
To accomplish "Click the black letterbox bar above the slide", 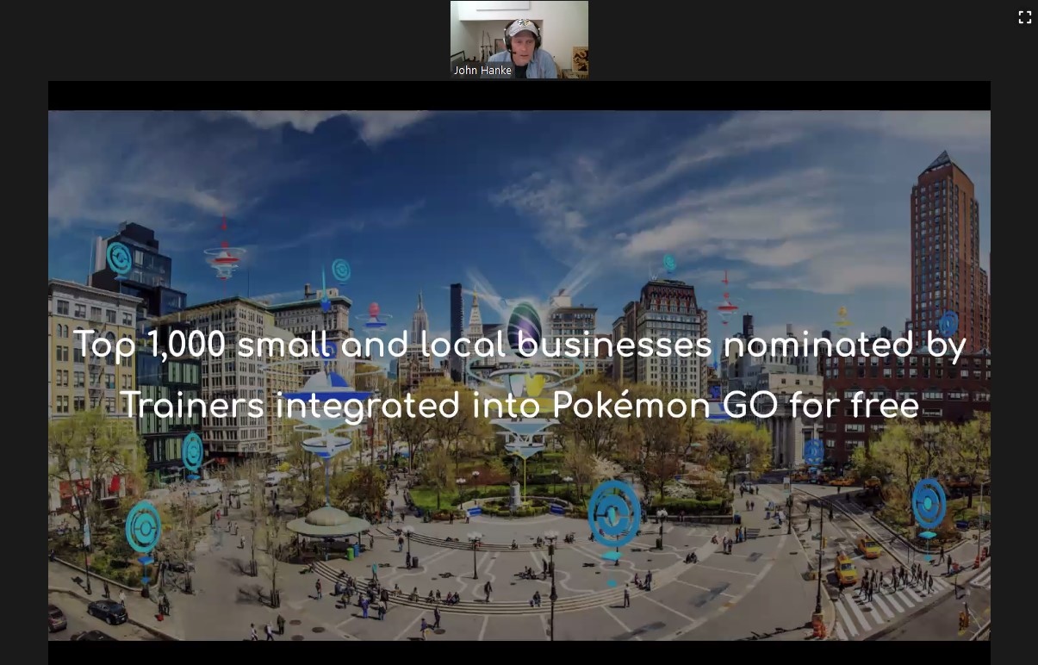I will 519,96.
